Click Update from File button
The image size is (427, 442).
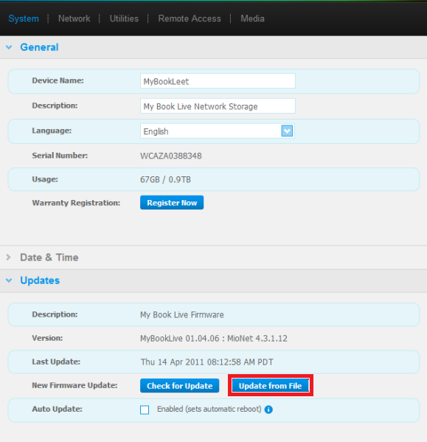pos(271,386)
